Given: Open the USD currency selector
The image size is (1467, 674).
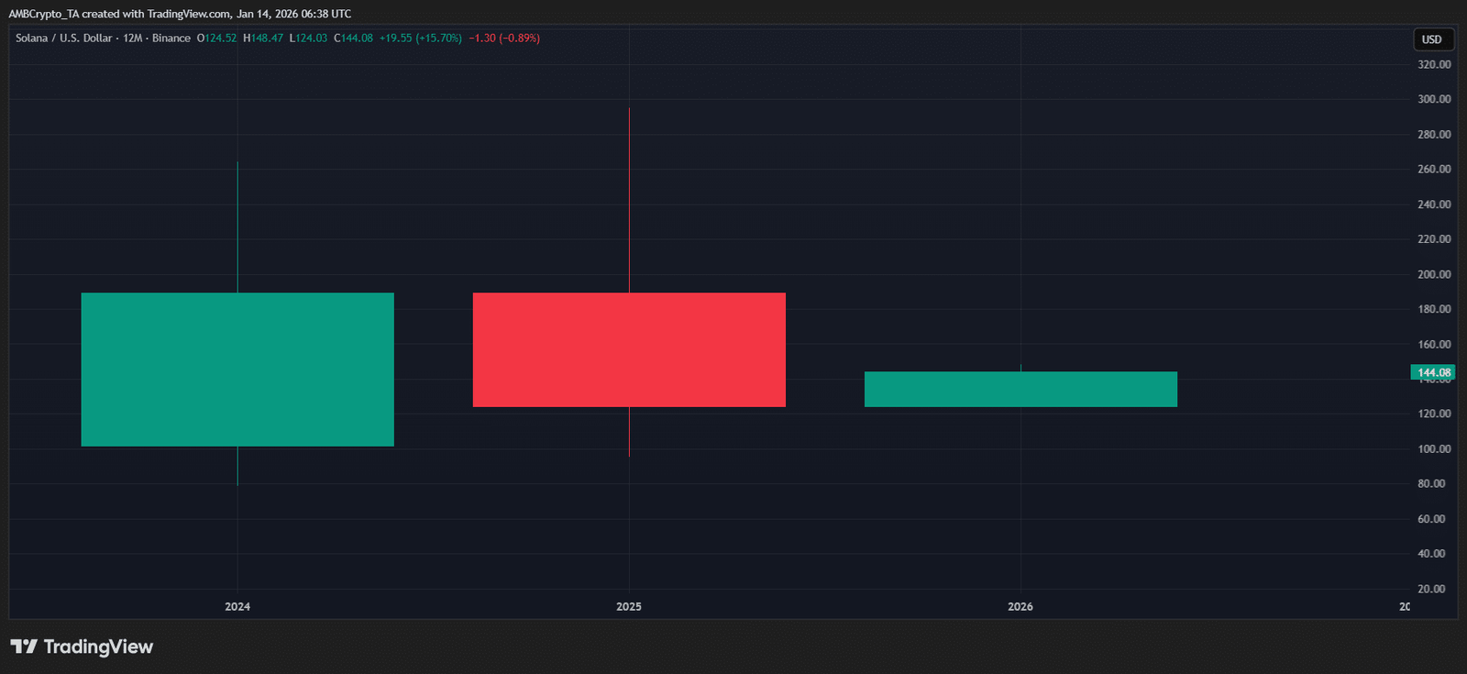Looking at the screenshot, I should tap(1431, 39).
